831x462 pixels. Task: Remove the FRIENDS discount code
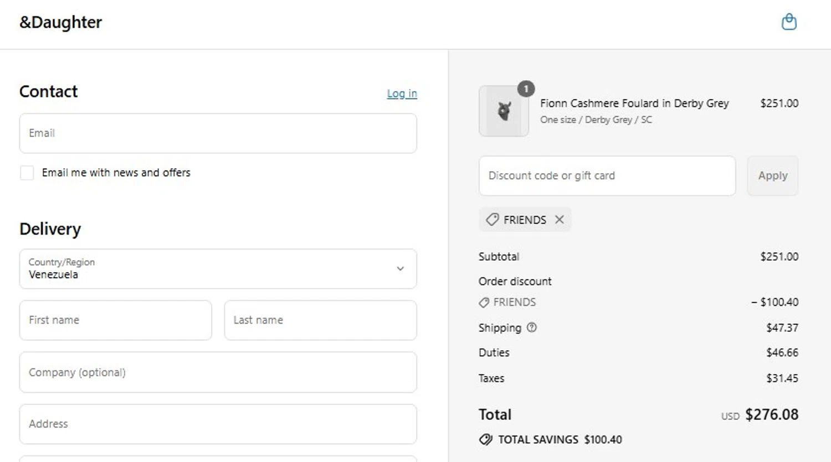pyautogui.click(x=560, y=220)
